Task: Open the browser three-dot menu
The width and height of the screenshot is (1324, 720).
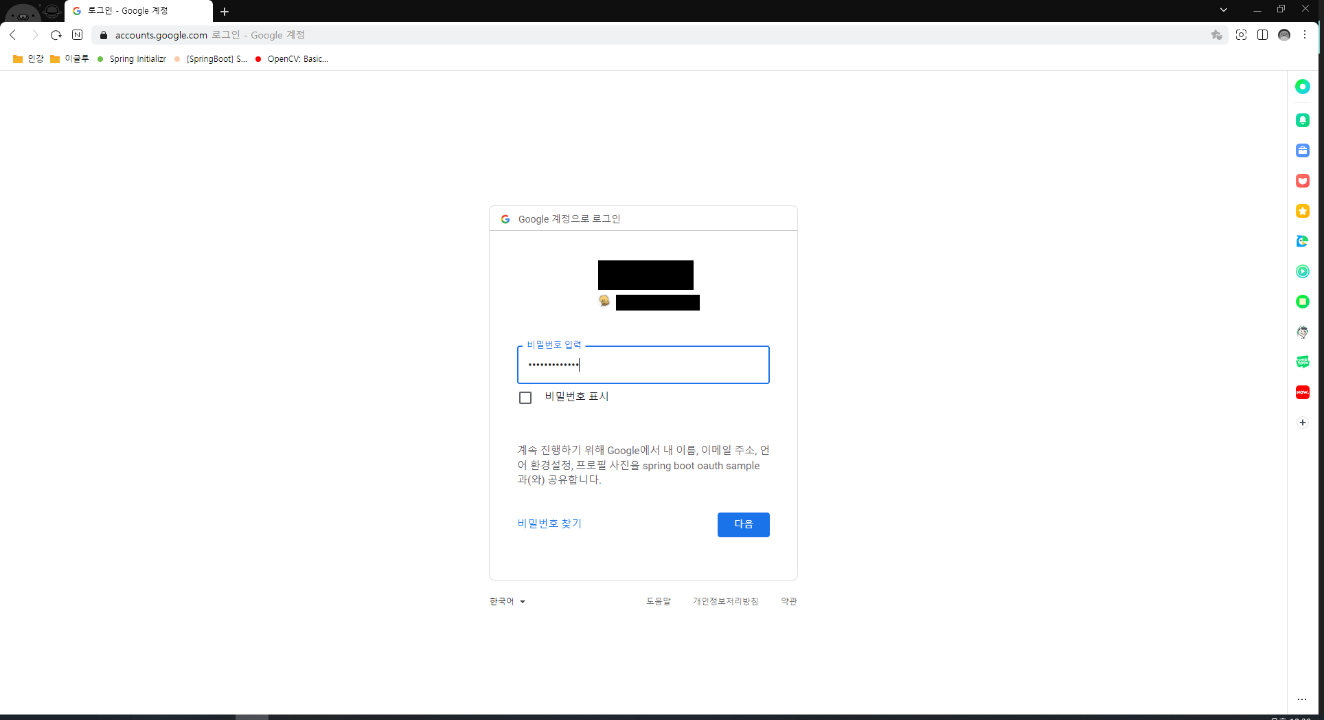Action: point(1305,35)
